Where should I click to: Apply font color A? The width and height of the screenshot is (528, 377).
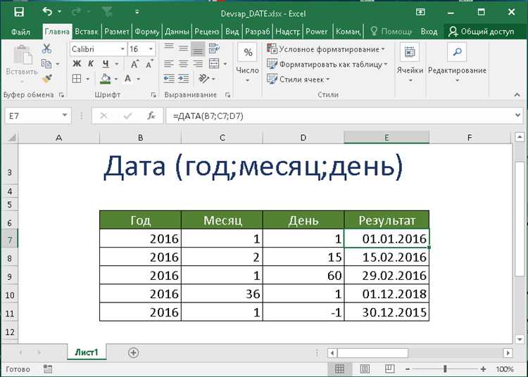coord(127,79)
